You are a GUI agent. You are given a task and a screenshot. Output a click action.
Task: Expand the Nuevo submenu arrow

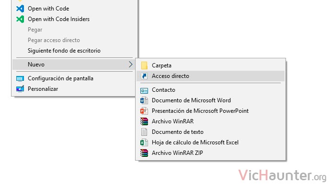[131, 65]
